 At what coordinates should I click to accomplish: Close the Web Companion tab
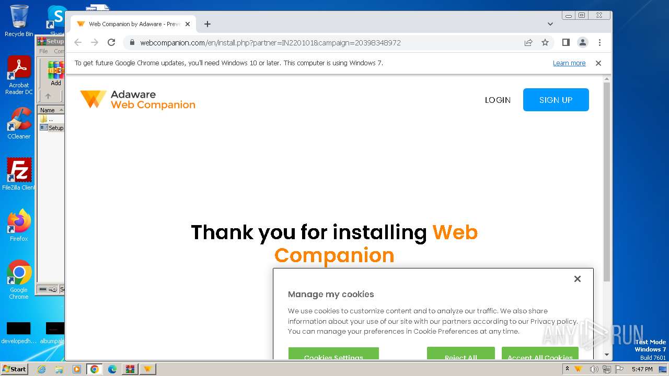click(x=187, y=24)
